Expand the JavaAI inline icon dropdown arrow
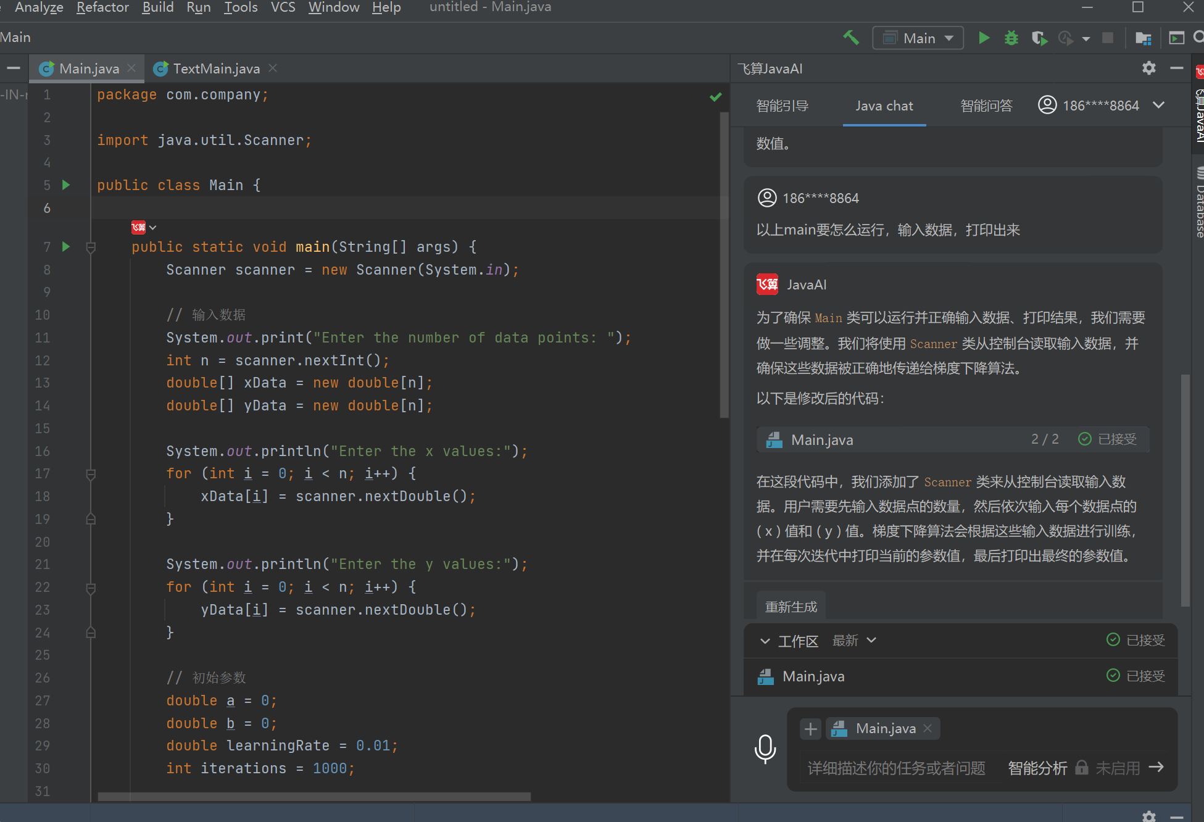This screenshot has height=822, width=1204. (153, 228)
